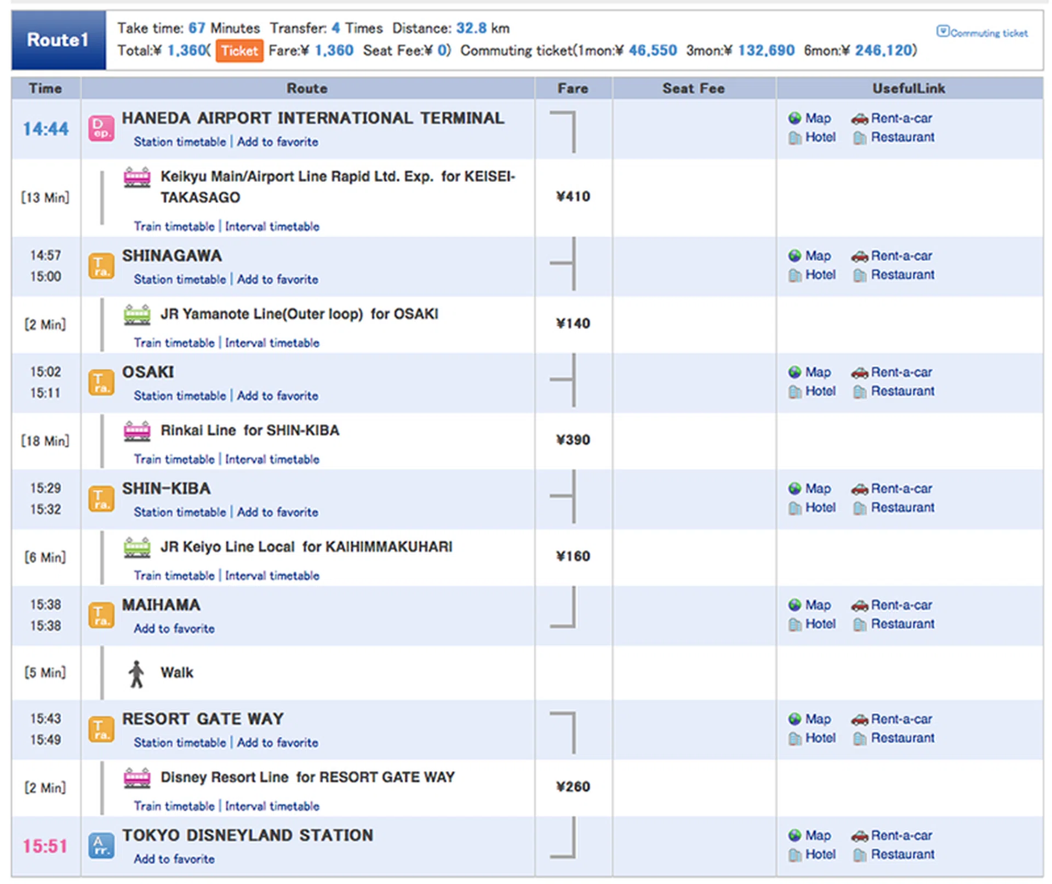
Task: Open Train timetable for Rinkai Line
Action: (x=174, y=460)
